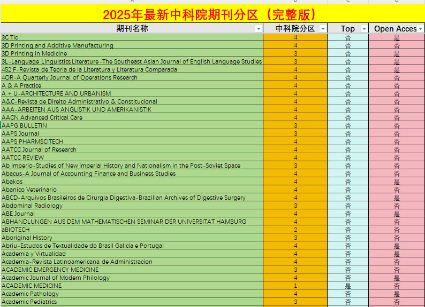Image resolution: width=425 pixels, height=307 pixels.
Task: Open the 期刊名称 column filter dropdown
Action: click(259, 29)
